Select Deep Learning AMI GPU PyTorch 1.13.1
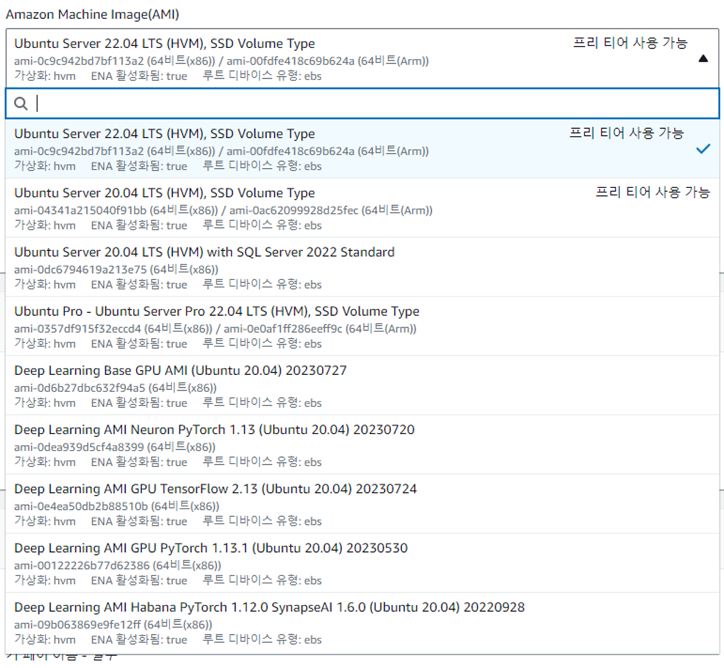This screenshot has width=724, height=668. 362,563
